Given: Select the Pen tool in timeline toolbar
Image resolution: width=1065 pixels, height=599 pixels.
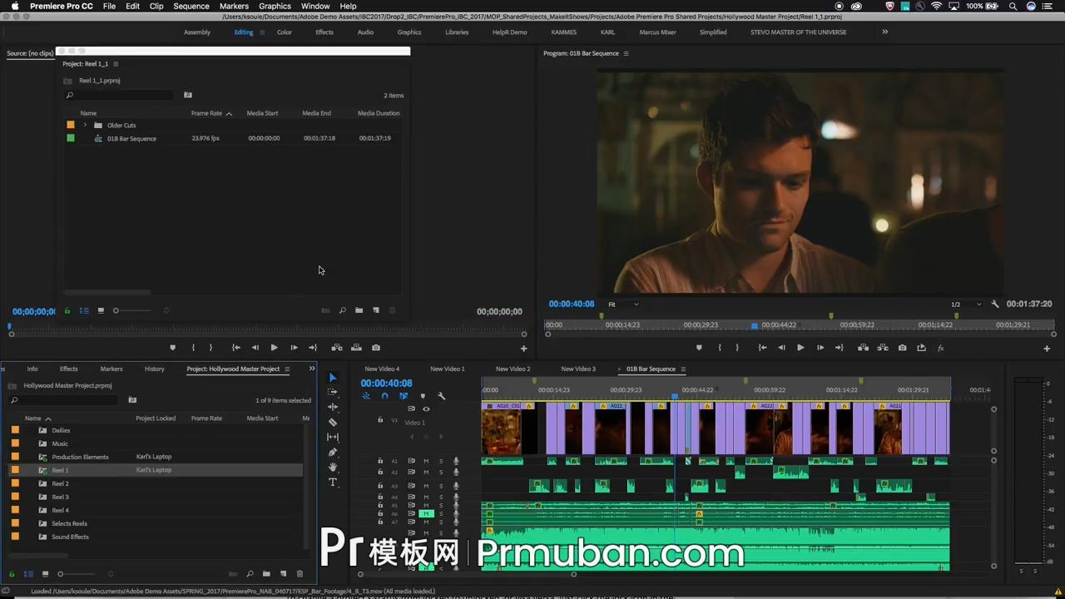Looking at the screenshot, I should [333, 452].
